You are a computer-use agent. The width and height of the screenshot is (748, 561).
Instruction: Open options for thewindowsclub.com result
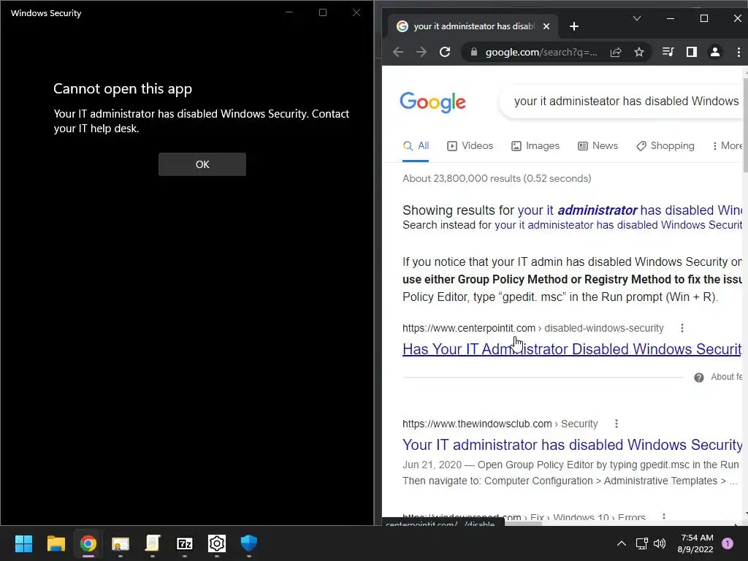point(617,424)
